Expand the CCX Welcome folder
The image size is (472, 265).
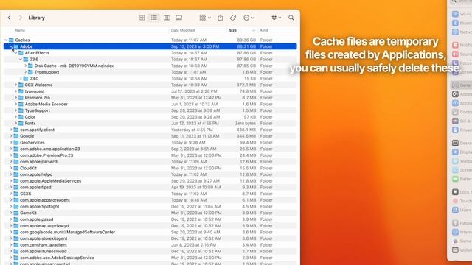15,85
